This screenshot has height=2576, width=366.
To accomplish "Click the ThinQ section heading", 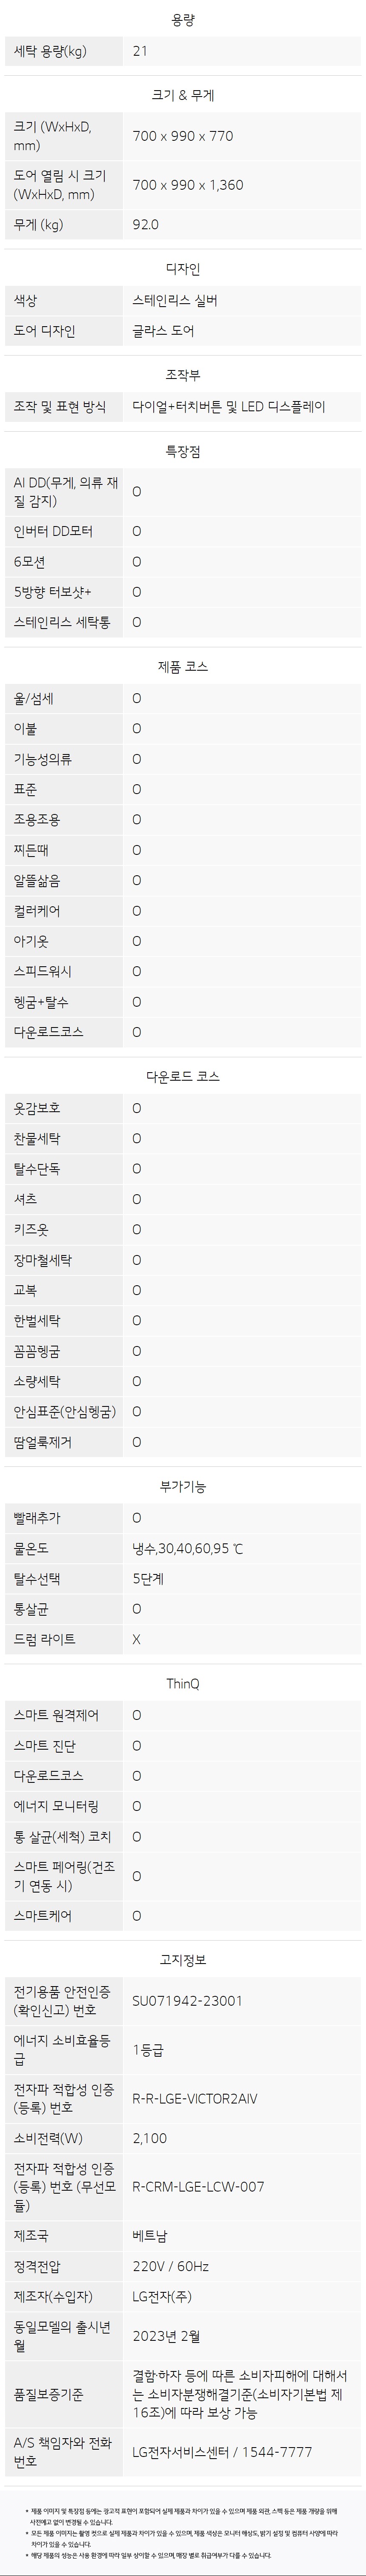I will point(183,1684).
